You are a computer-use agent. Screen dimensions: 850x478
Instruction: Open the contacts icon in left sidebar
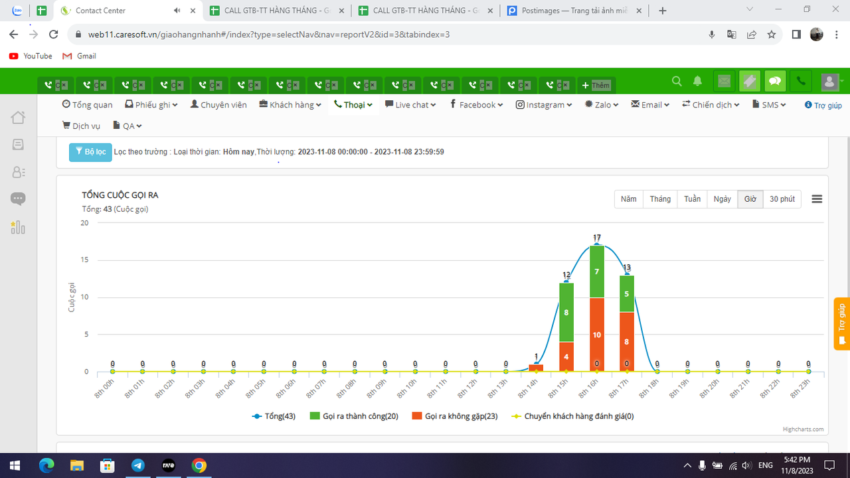click(x=18, y=172)
